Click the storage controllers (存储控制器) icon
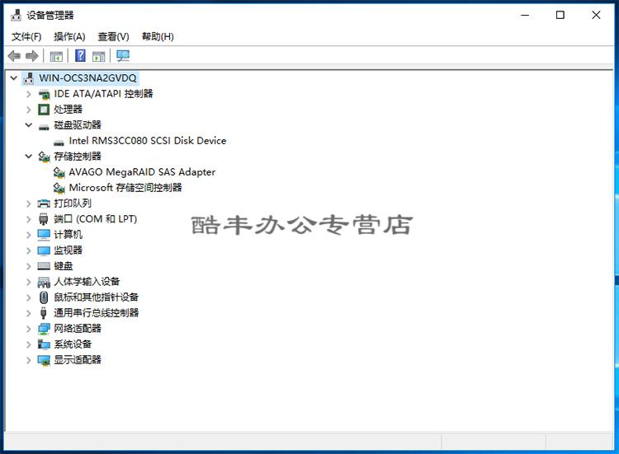The width and height of the screenshot is (619, 454). pyautogui.click(x=44, y=157)
